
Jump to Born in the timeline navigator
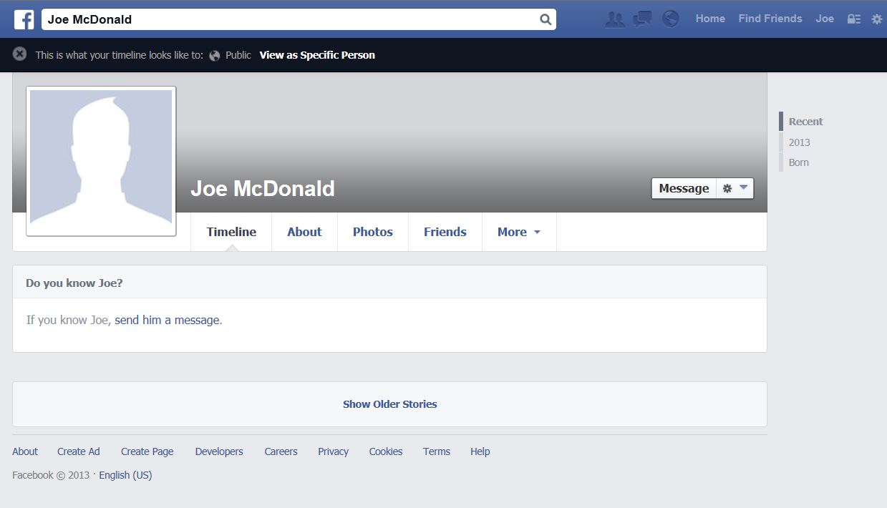[798, 162]
